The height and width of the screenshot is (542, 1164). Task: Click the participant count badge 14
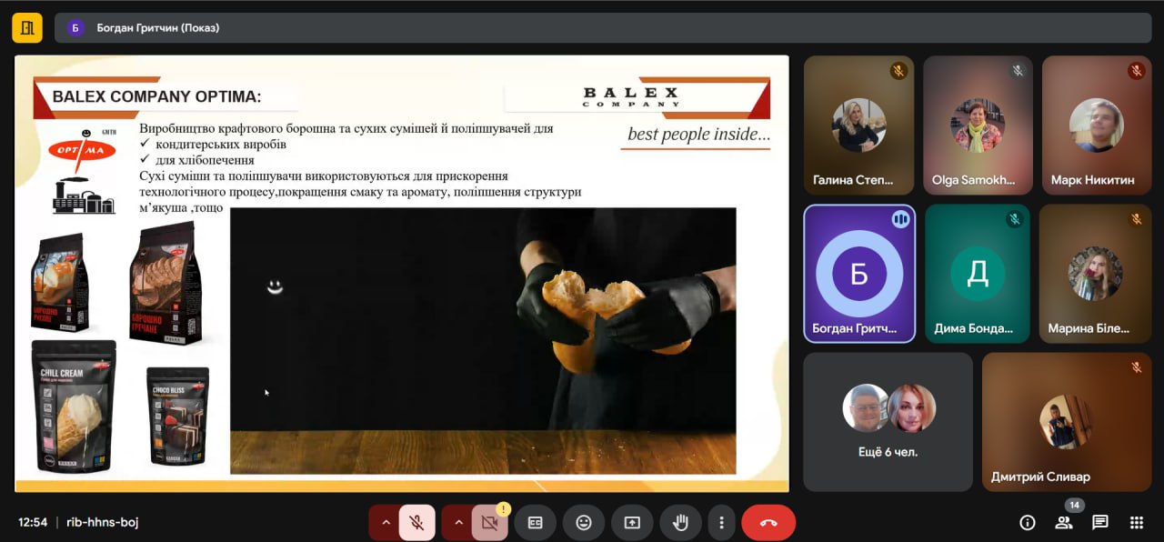1074,505
